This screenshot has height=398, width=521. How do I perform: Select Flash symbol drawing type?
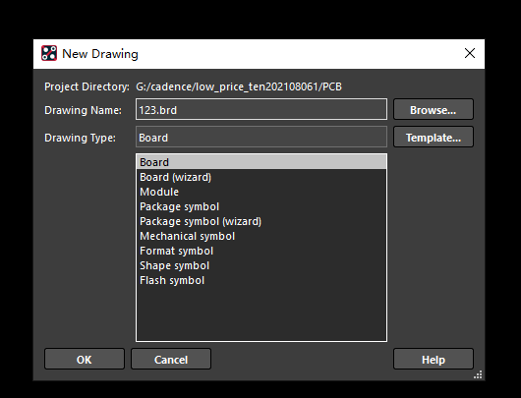tap(261, 280)
